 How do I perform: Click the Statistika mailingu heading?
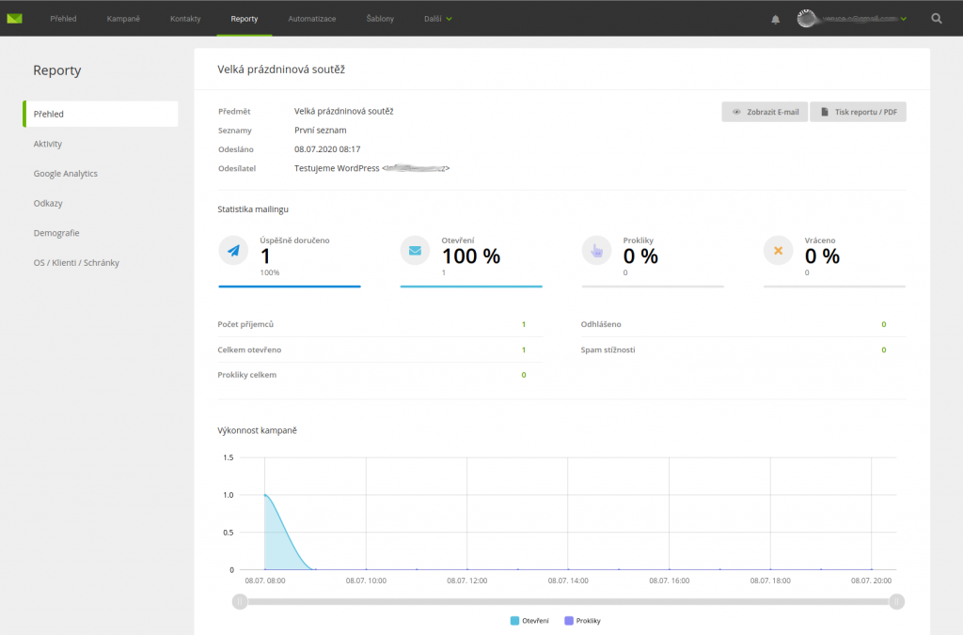point(253,209)
